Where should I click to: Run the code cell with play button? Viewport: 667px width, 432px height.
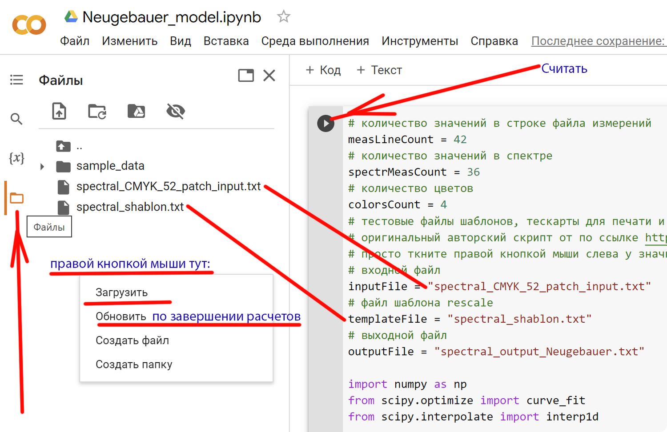coord(325,123)
